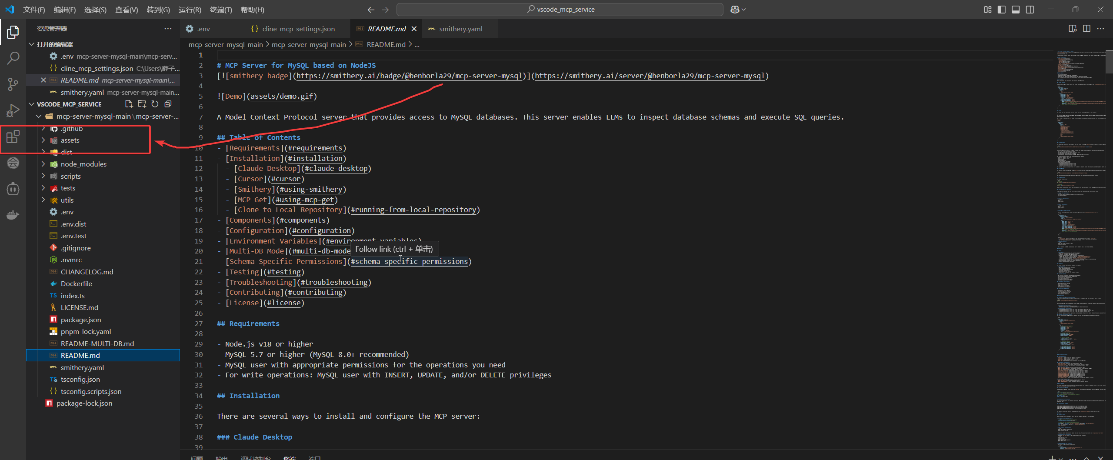Expand the scripts folder
The image size is (1113, 460).
pyautogui.click(x=43, y=176)
